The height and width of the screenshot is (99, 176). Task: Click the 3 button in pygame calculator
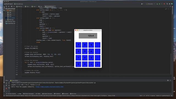(x=91, y=58)
